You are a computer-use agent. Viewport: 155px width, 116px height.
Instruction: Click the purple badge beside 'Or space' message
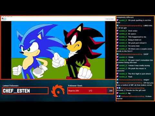click(118, 34)
